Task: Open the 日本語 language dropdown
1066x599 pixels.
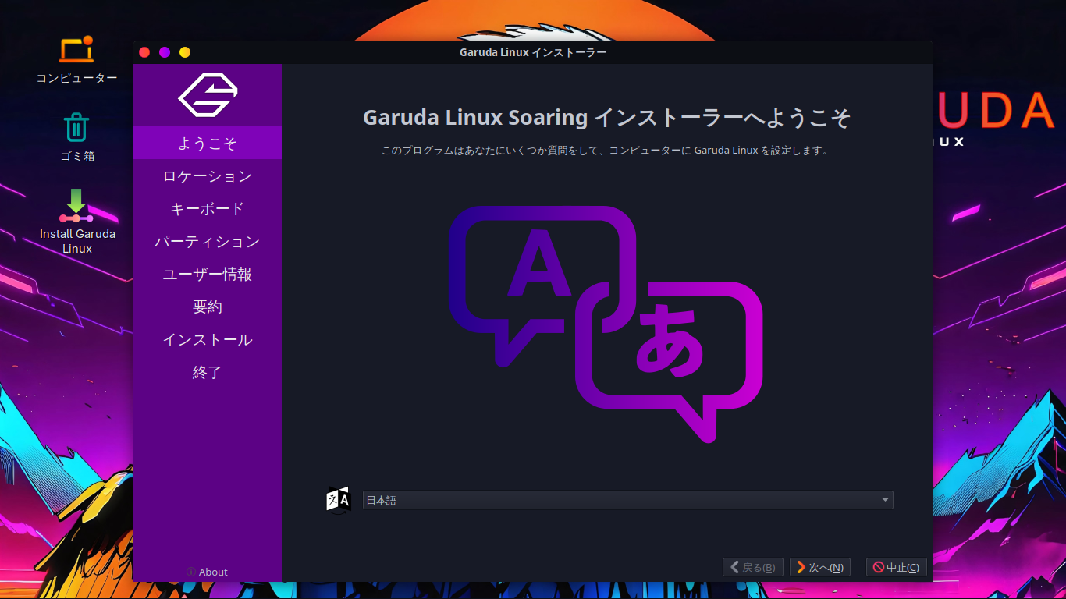Action: pyautogui.click(x=628, y=500)
